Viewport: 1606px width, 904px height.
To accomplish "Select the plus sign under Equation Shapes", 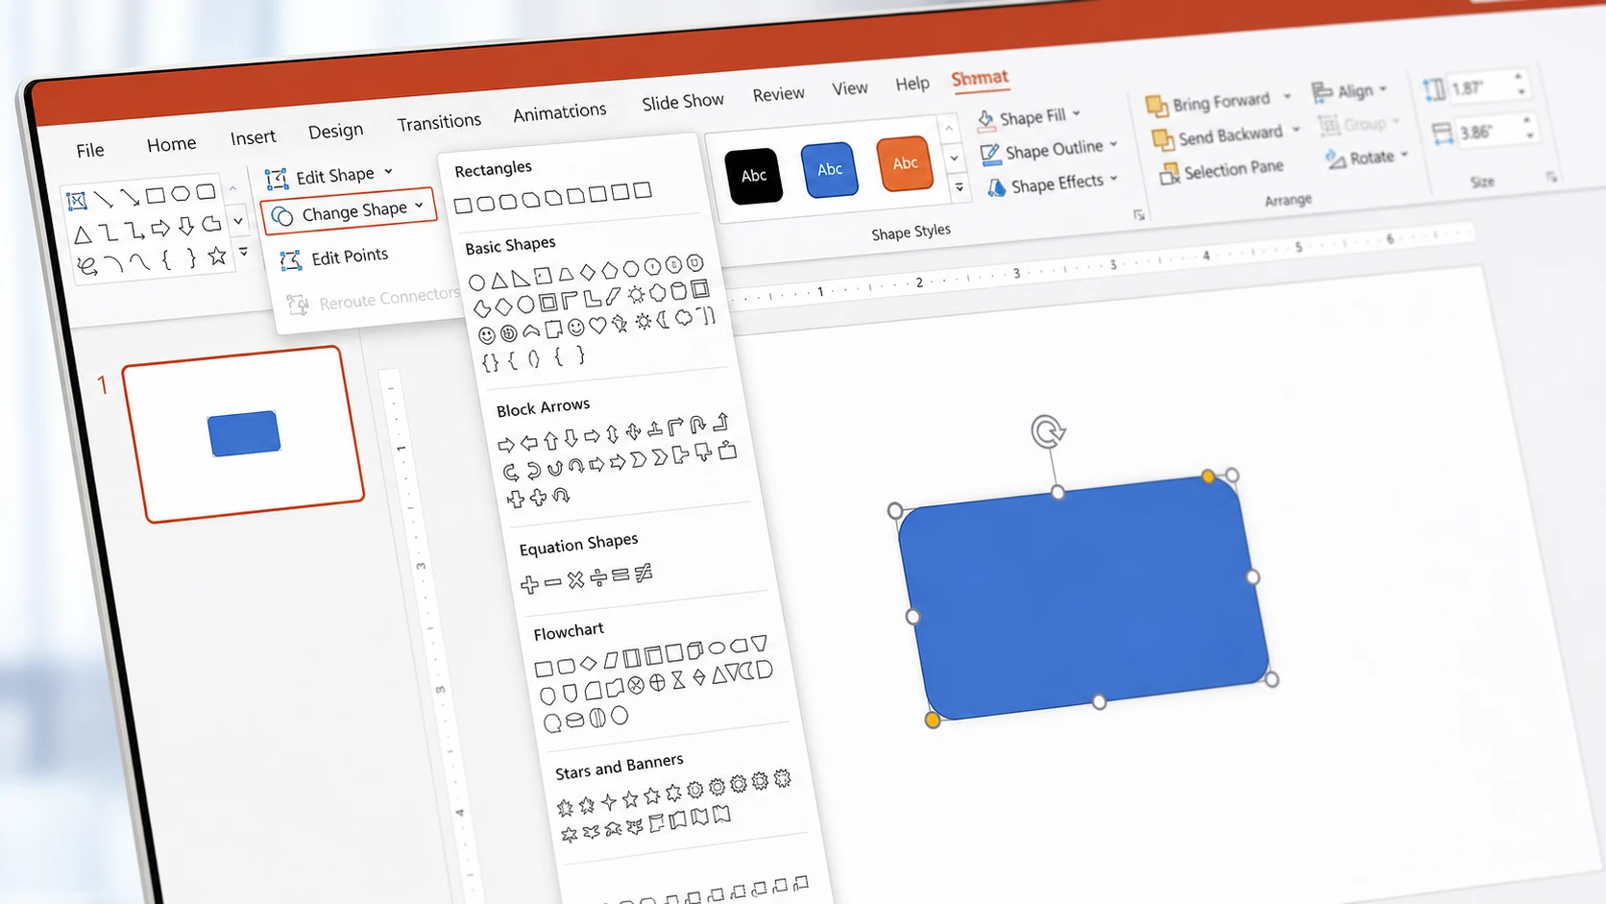I will 529,584.
